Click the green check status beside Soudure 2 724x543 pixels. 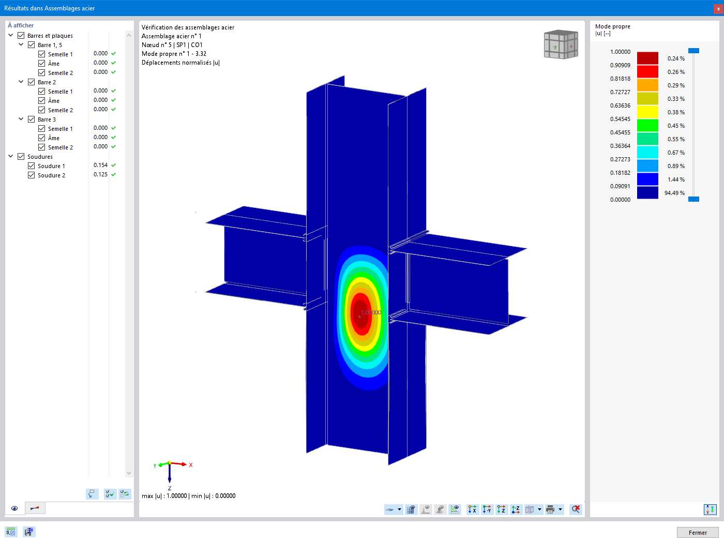[113, 175]
